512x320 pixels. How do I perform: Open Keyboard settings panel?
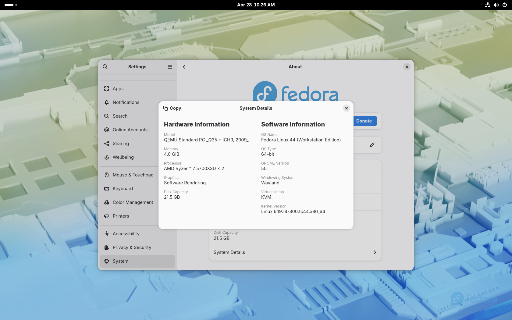click(x=123, y=189)
